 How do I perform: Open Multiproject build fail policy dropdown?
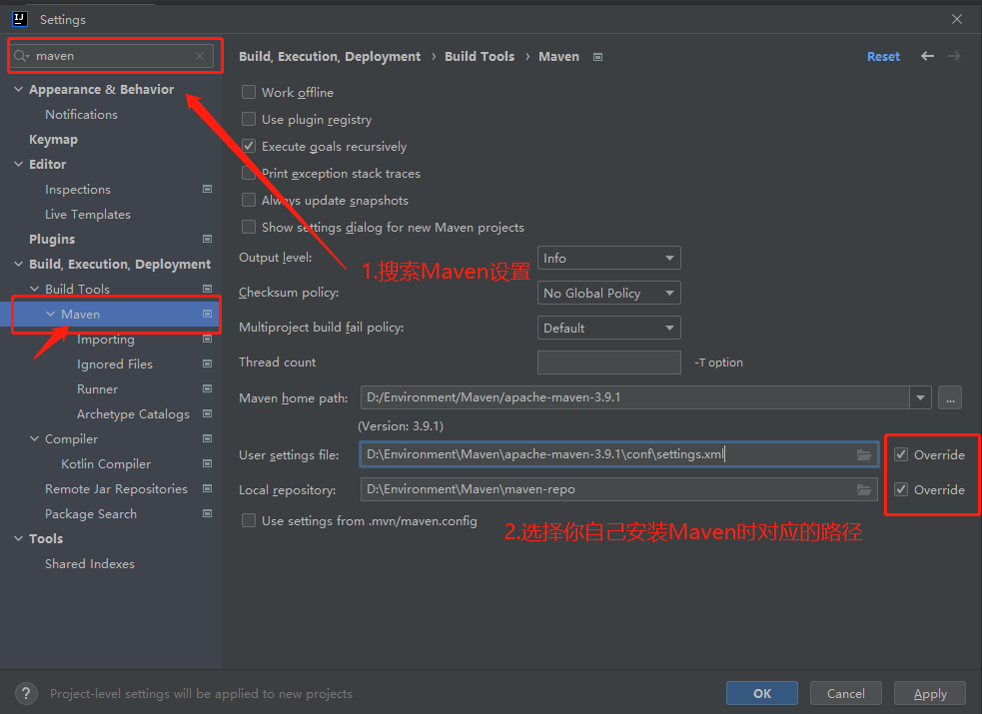[x=608, y=328]
